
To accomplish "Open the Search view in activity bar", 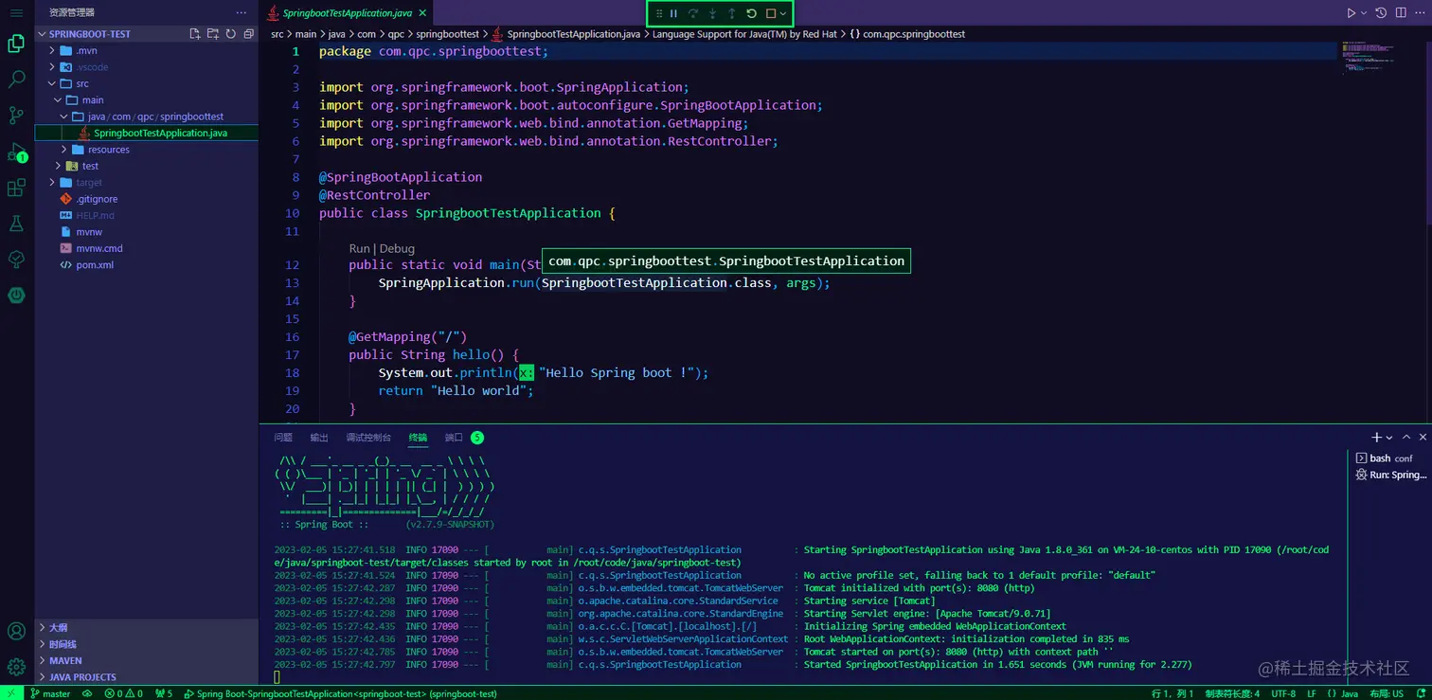I will coord(16,80).
